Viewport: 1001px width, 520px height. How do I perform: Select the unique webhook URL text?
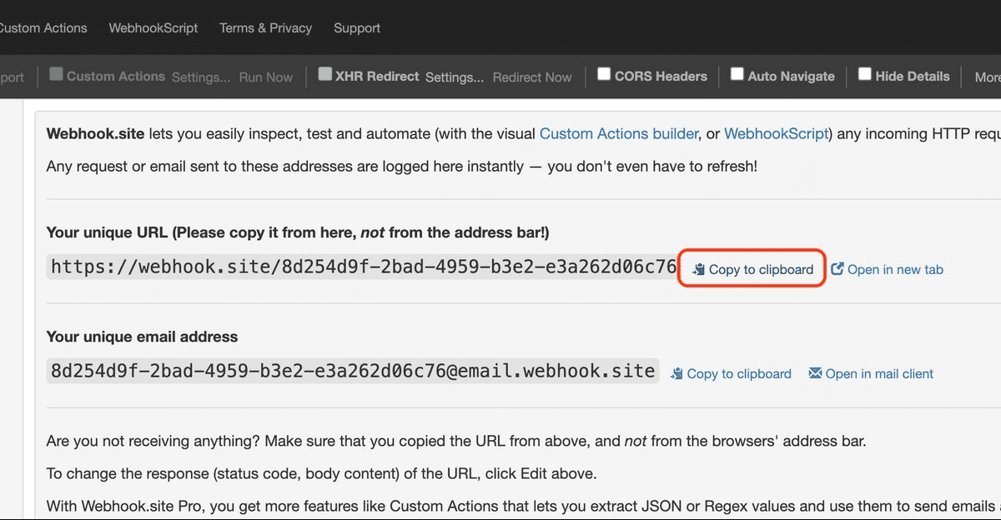(363, 267)
